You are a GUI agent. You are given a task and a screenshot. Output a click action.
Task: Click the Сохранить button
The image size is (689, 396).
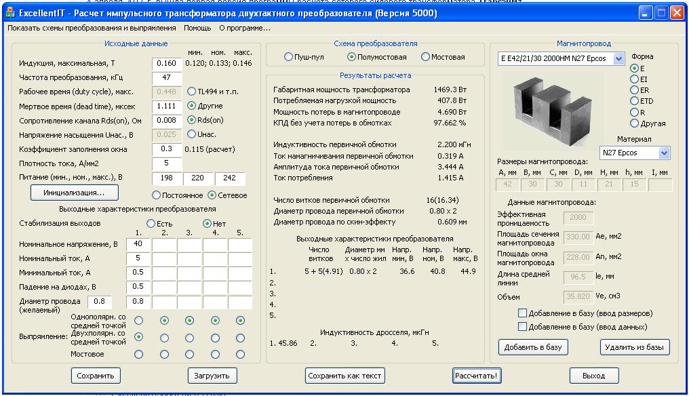point(96,376)
